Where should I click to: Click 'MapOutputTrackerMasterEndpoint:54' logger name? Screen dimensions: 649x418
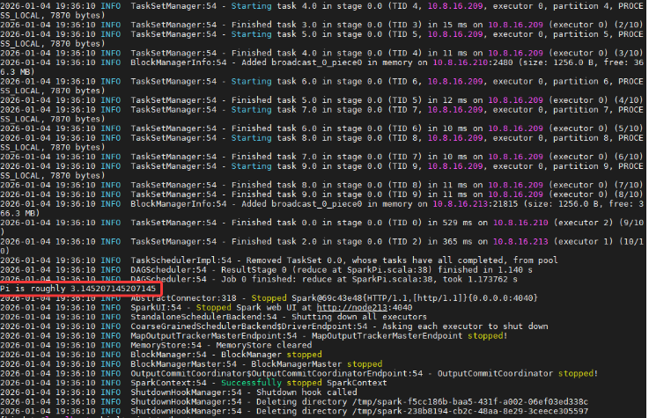214,336
